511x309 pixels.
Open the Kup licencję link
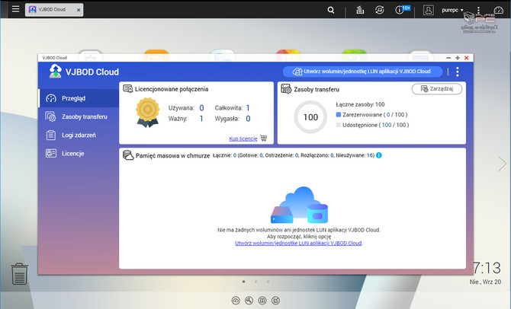pos(243,139)
